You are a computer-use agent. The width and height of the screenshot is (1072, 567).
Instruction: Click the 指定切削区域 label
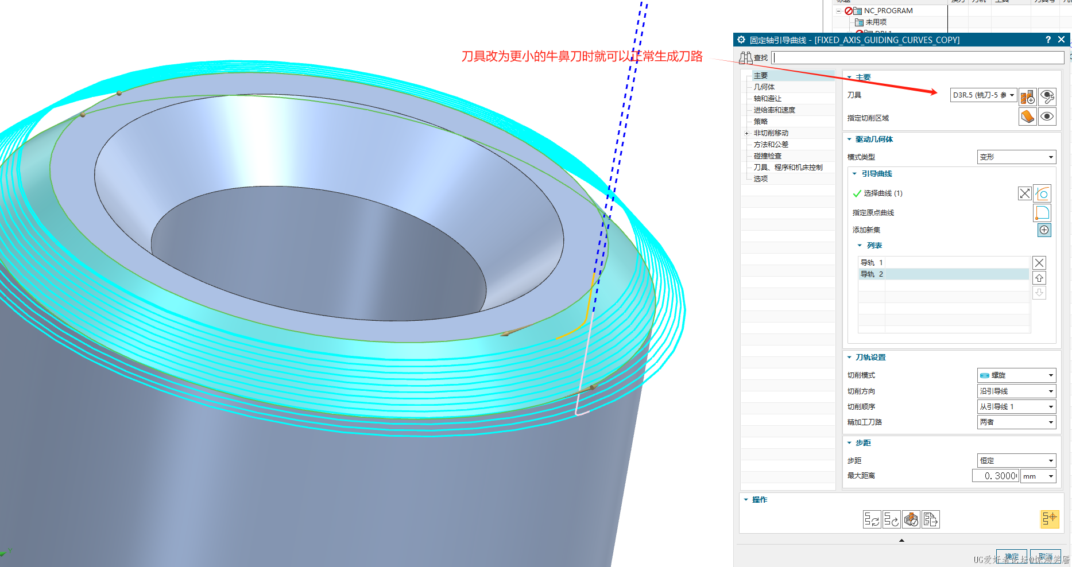click(x=868, y=118)
